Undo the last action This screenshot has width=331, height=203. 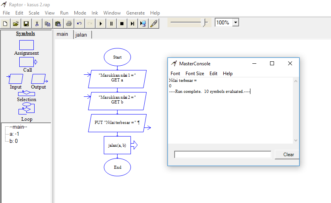coord(79,24)
